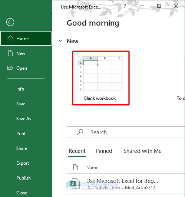Screen dimensions: 185x197
Task: Choose Close in the sidebar
Action: coord(22,193)
